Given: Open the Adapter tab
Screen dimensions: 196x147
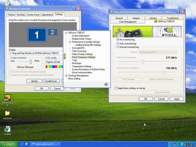Looking at the screenshot, I should point(136,18).
